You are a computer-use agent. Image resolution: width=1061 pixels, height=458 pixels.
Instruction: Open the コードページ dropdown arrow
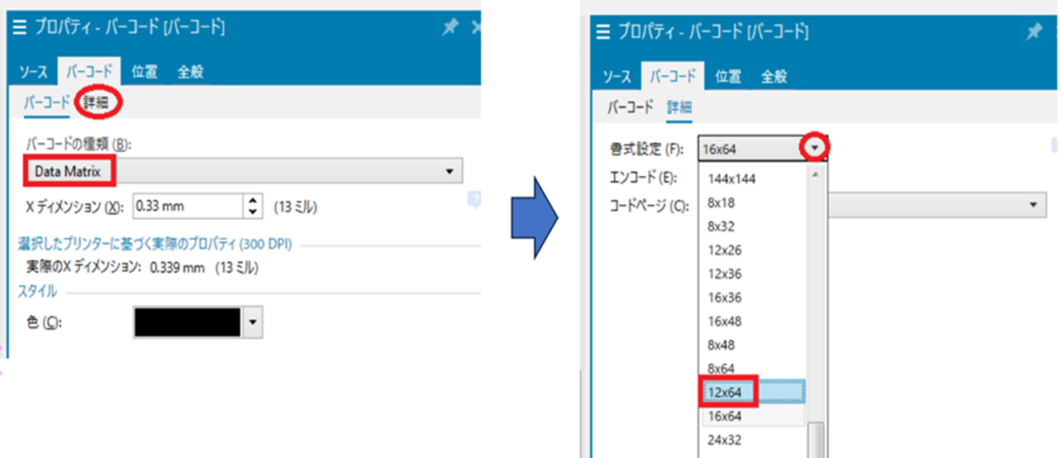tap(1034, 205)
